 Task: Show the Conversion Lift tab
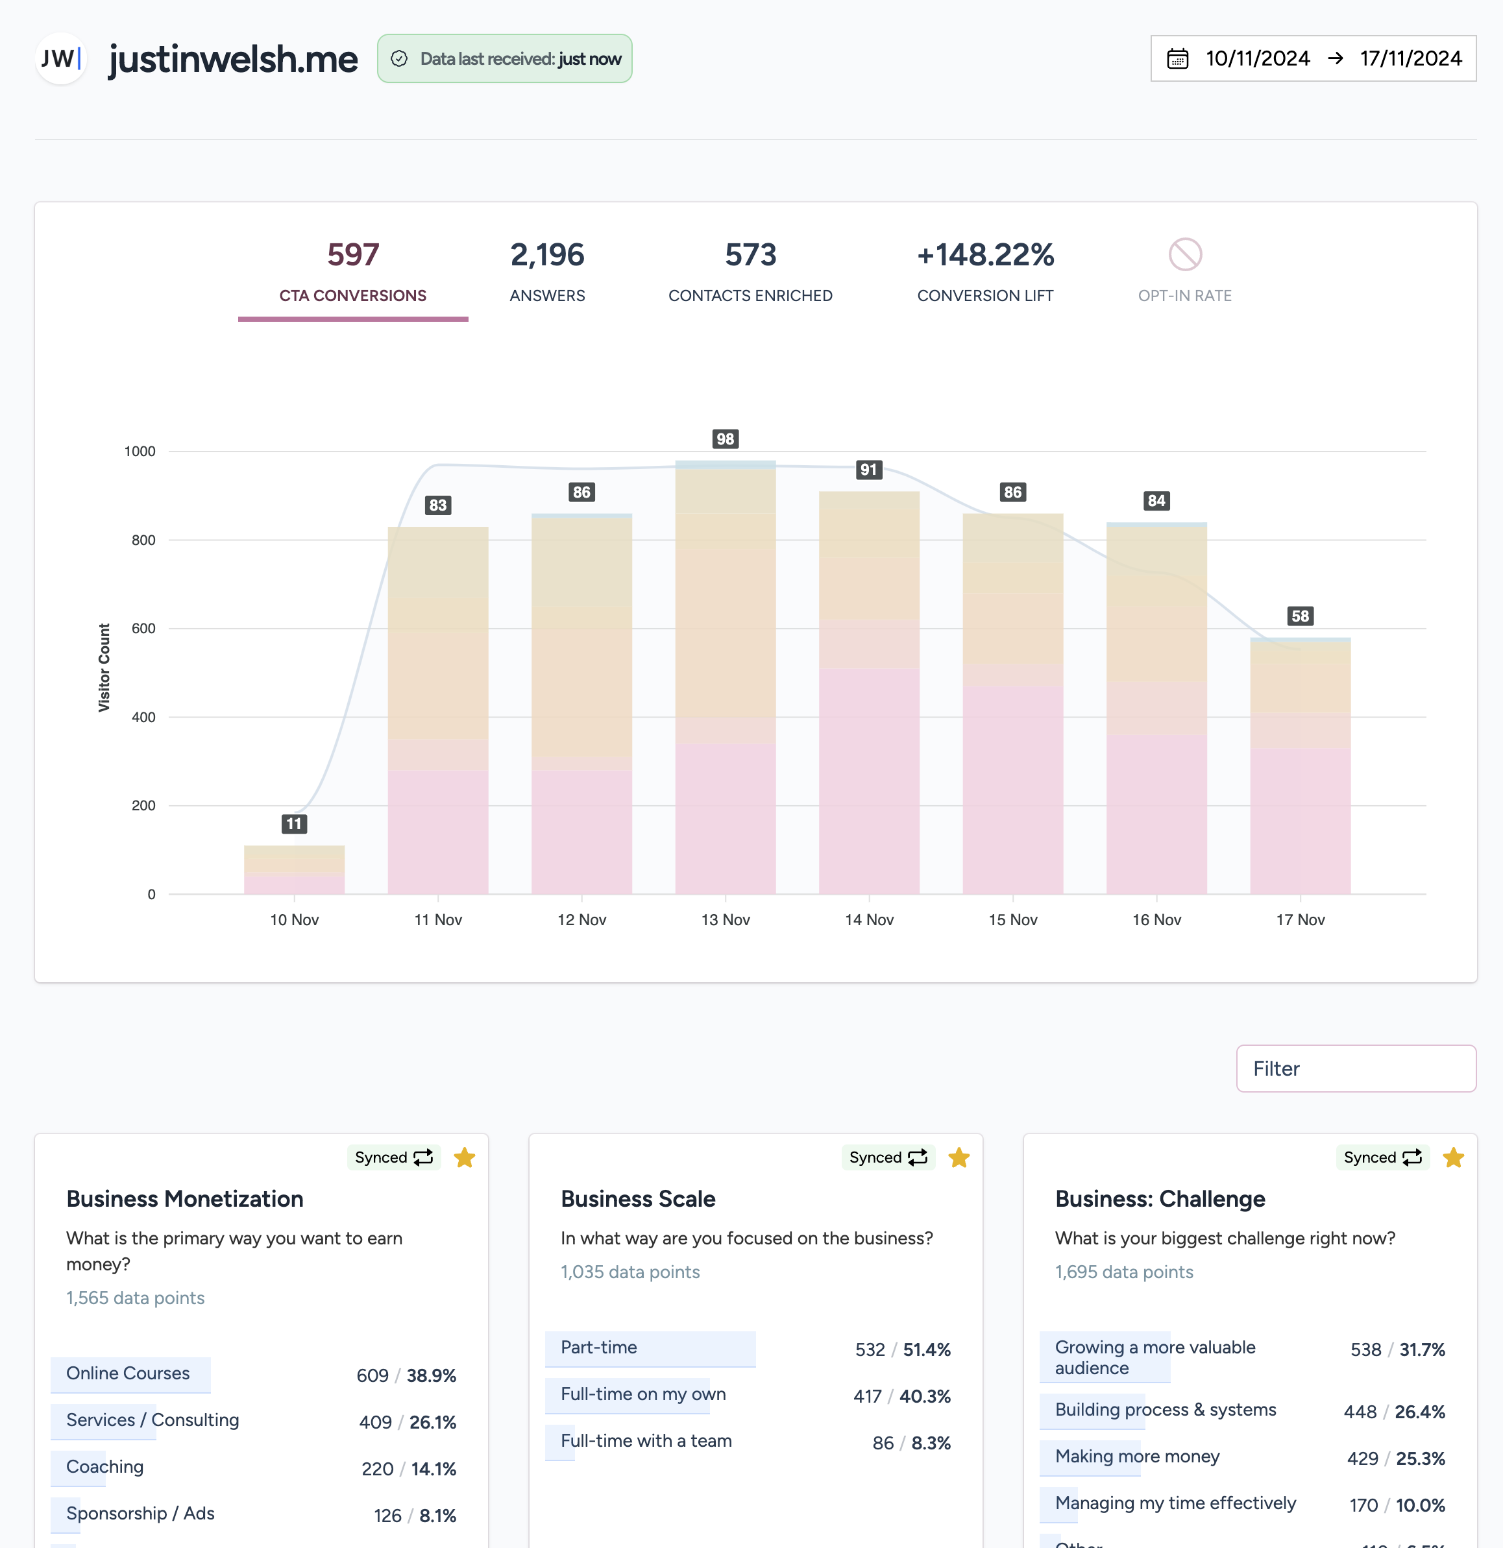click(984, 273)
